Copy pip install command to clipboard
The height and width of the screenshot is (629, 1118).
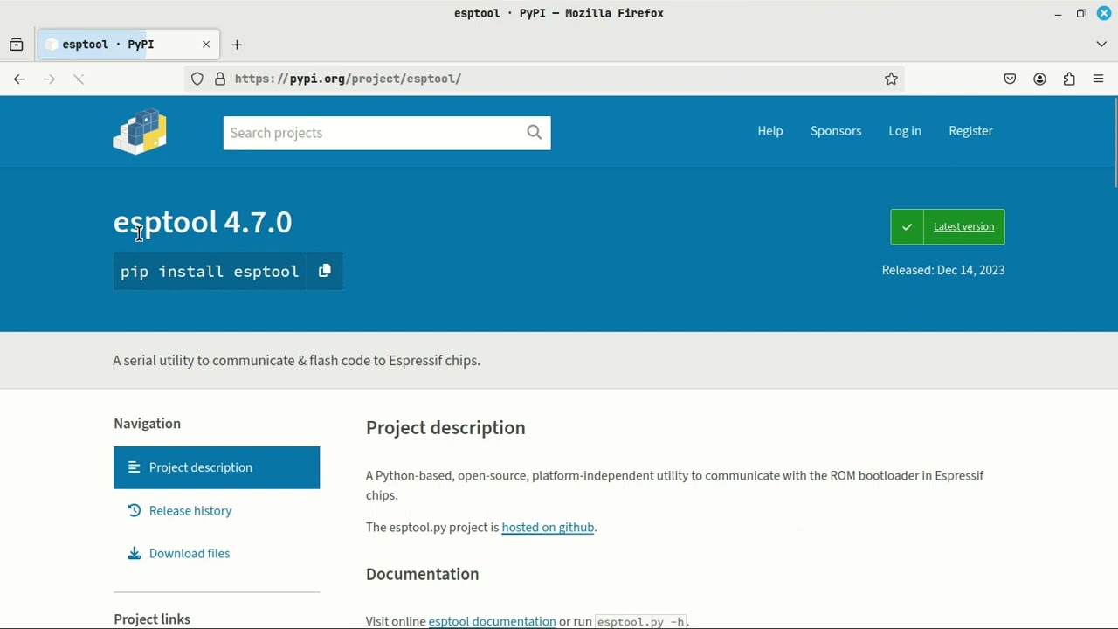pyautogui.click(x=325, y=271)
